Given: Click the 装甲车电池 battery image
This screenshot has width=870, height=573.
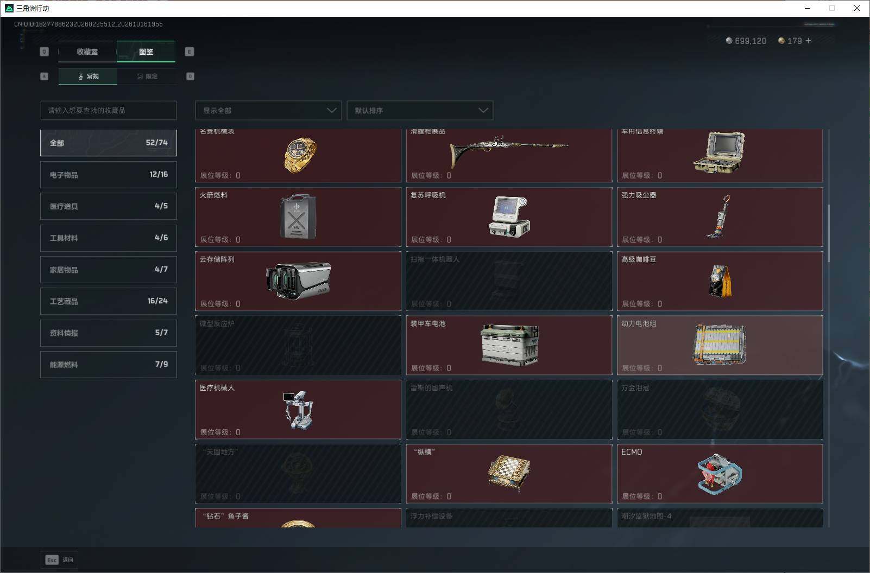Looking at the screenshot, I should coord(510,345).
